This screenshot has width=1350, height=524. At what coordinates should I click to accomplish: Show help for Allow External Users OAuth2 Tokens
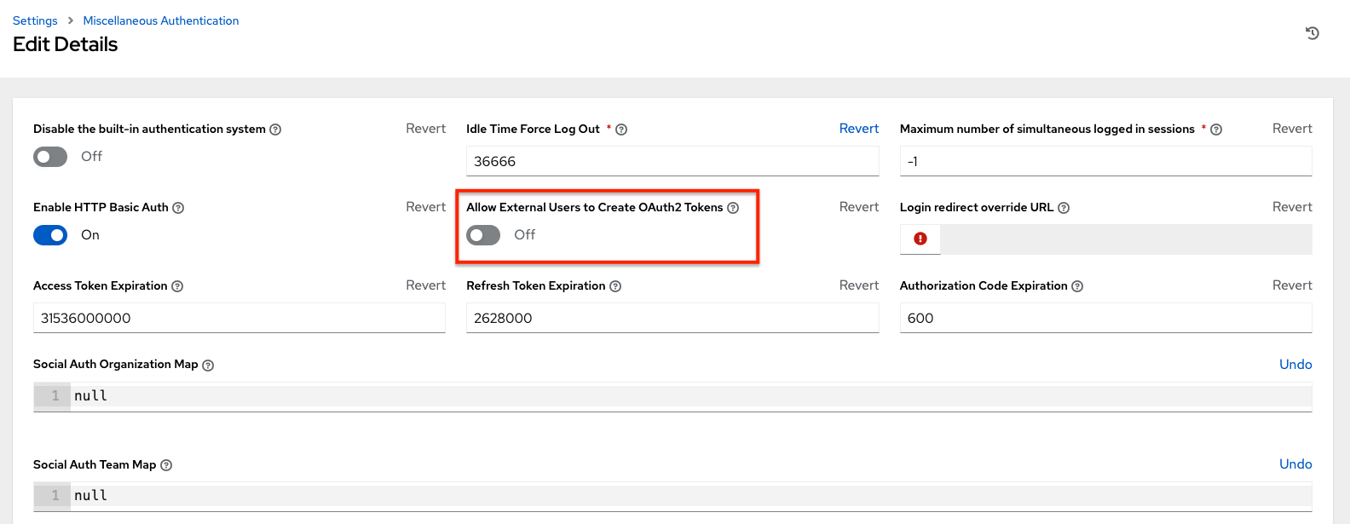coord(733,208)
